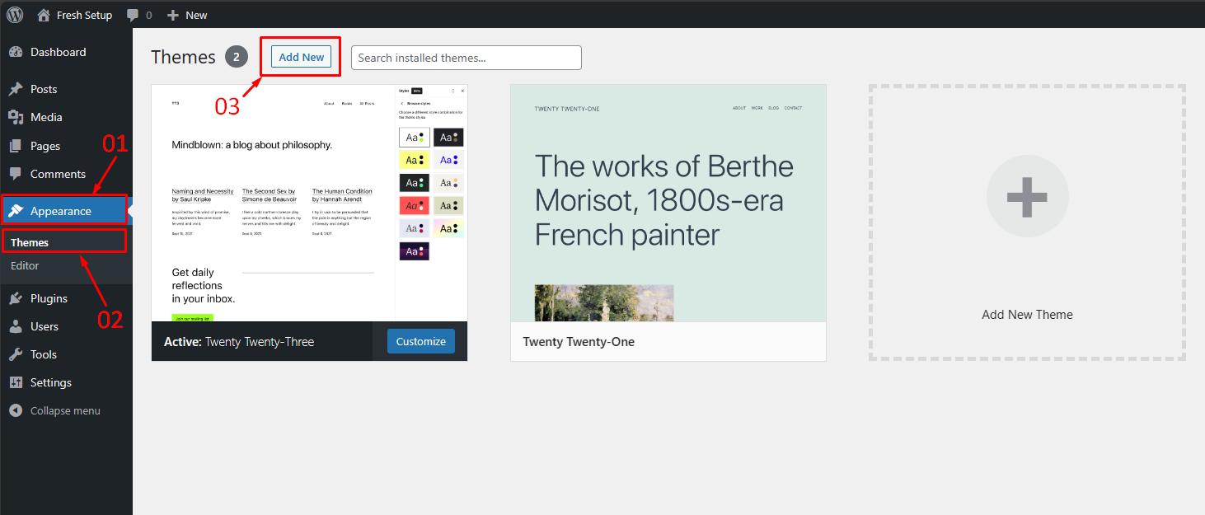1205x515 pixels.
Task: Click the plus New icon in admin bar
Action: (x=172, y=15)
